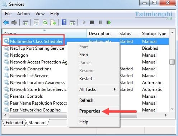Click the Services title bar gear icon
The height and width of the screenshot is (136, 178).
[4, 4]
